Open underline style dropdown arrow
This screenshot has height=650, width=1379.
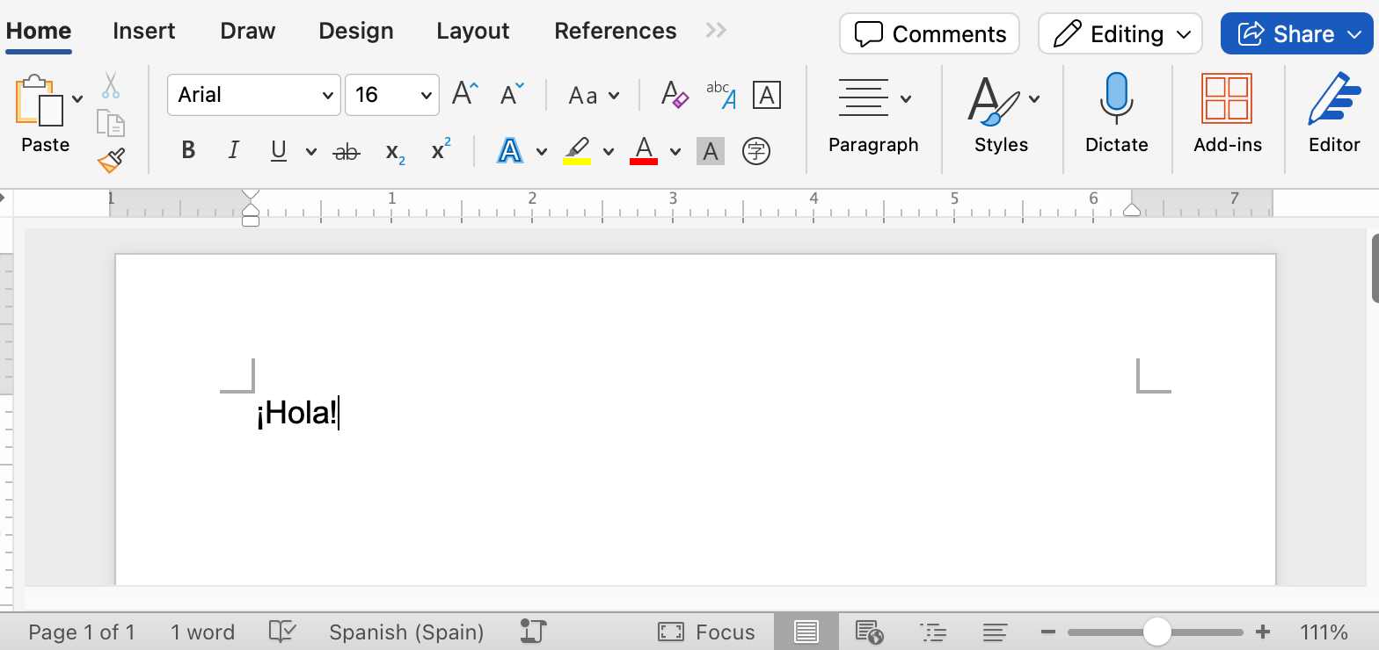click(x=310, y=152)
